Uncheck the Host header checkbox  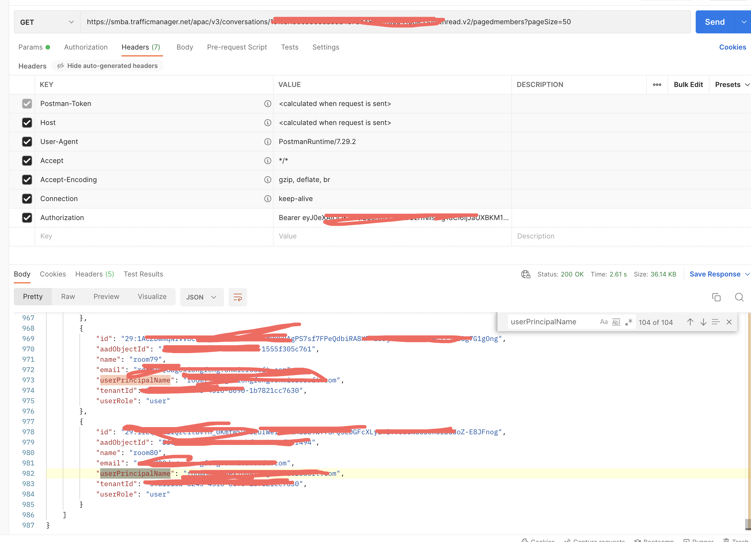pos(27,122)
